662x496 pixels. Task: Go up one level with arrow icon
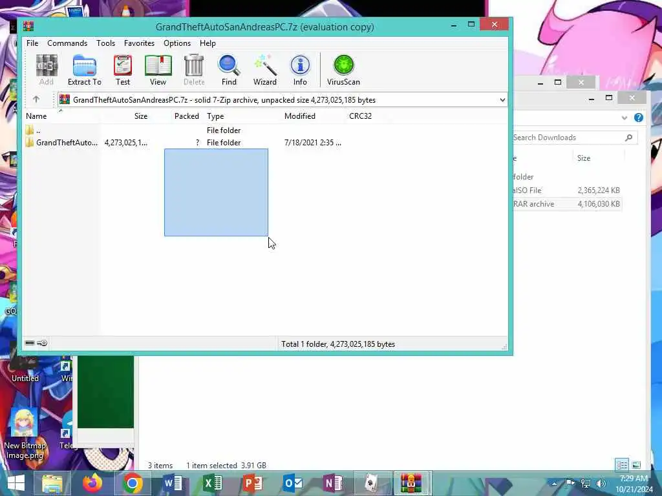tap(36, 99)
